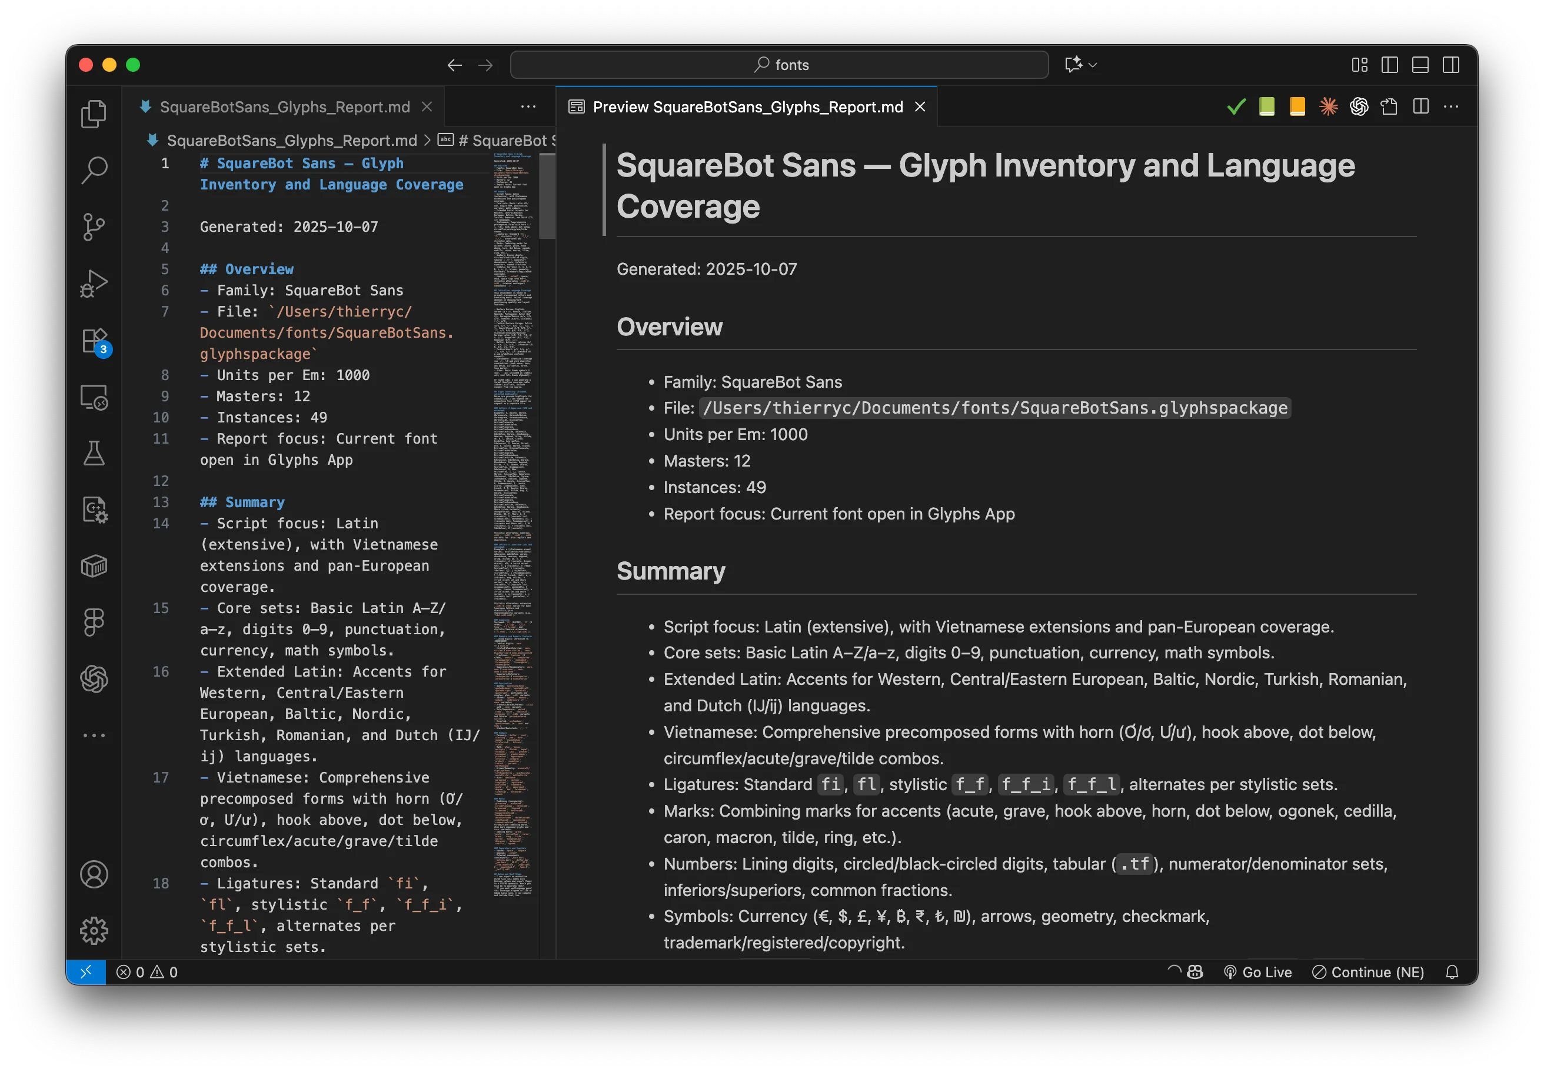Viewport: 1544px width, 1072px height.
Task: Open the Manage gear icon
Action: [x=94, y=930]
